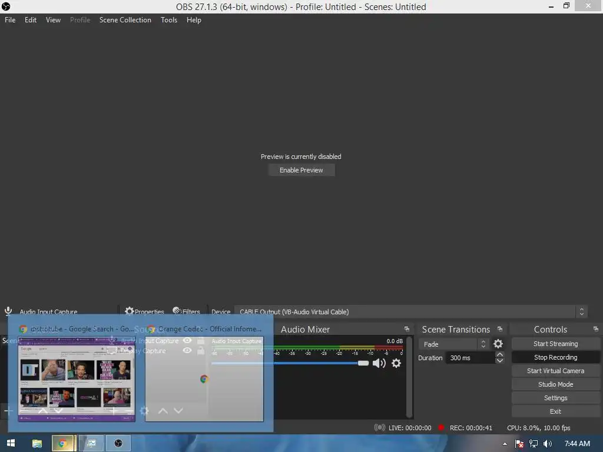Open the network tray icon
Image resolution: width=603 pixels, height=452 pixels.
click(x=534, y=444)
